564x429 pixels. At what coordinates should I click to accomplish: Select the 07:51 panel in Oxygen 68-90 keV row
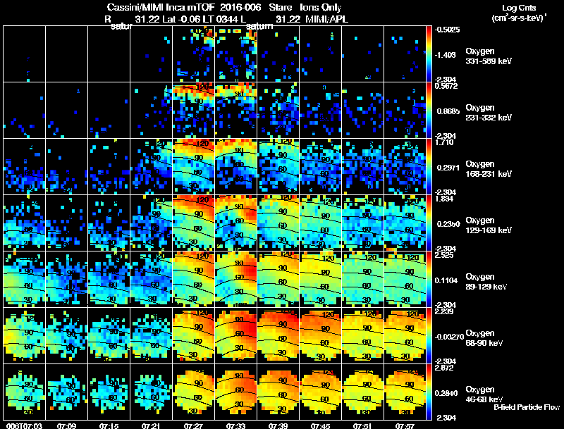363,335
